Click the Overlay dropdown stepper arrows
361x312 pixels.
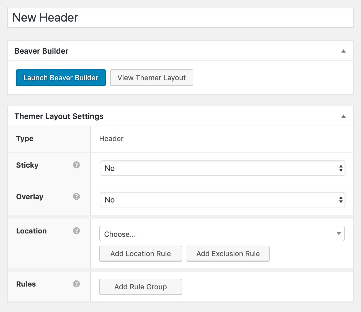340,200
